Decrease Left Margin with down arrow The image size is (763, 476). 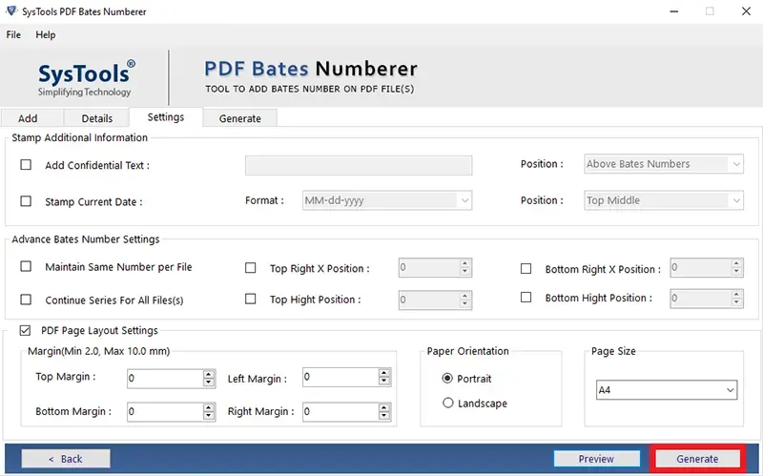click(x=384, y=382)
